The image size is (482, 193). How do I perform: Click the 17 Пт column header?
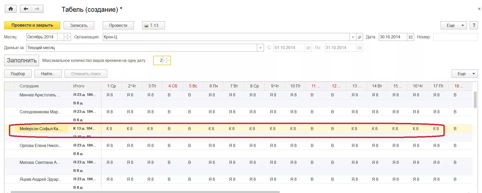(x=438, y=86)
